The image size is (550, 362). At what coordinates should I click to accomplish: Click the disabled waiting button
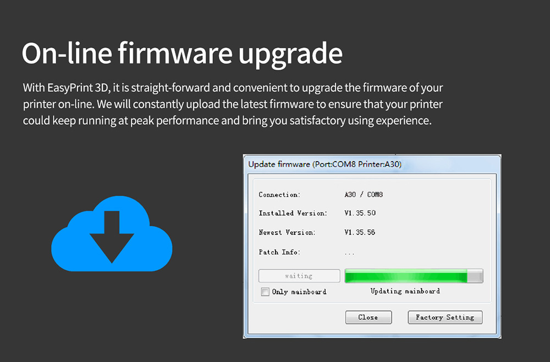[299, 276]
